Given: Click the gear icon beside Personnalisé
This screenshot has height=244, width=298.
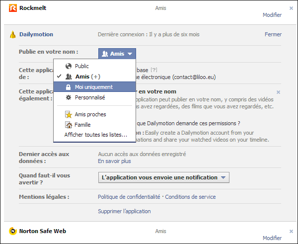Looking at the screenshot, I should pos(69,97).
